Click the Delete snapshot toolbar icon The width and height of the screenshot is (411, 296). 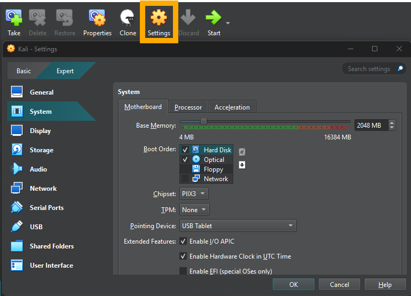(37, 18)
